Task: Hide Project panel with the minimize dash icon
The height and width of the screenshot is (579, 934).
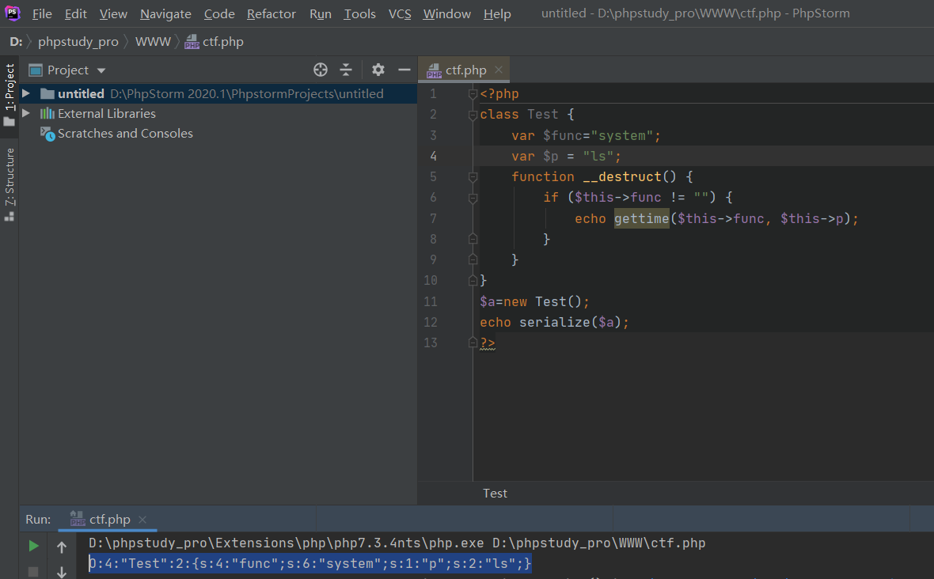Action: point(404,70)
